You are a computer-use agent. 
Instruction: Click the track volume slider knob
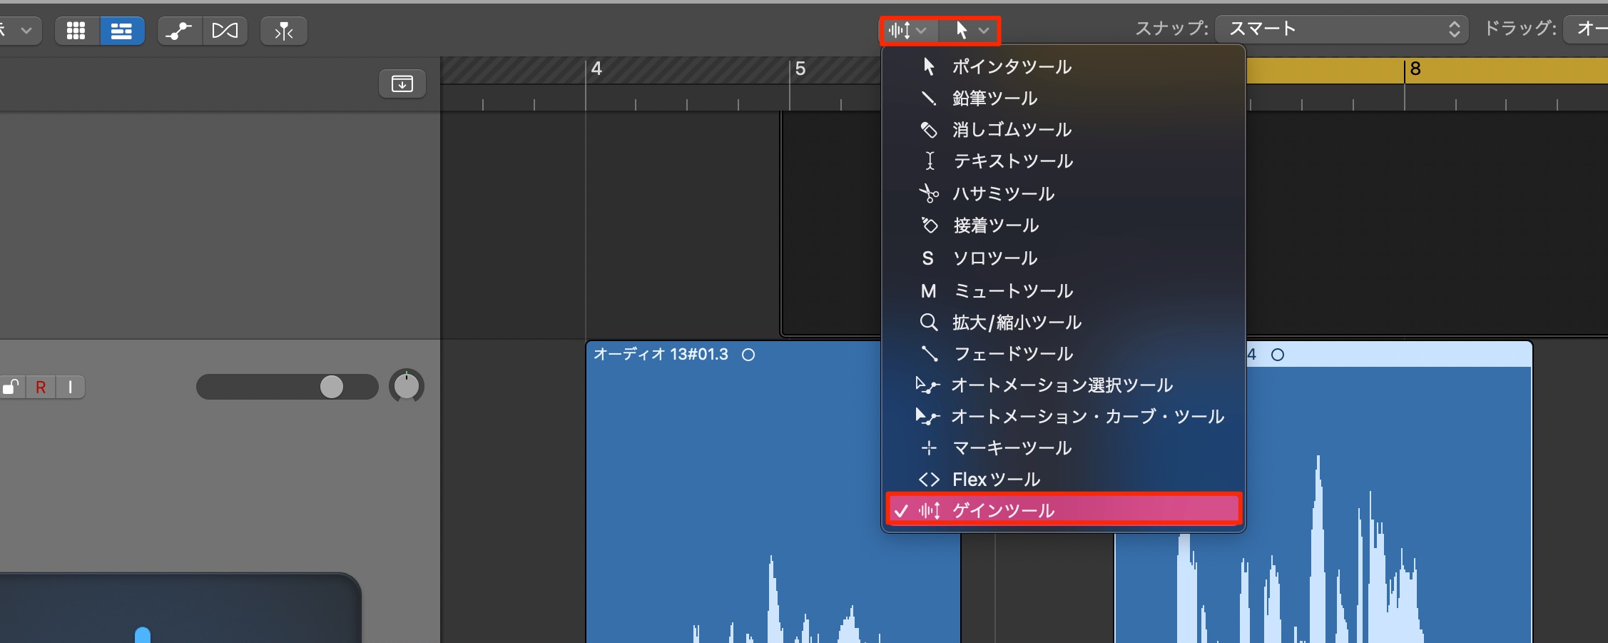(331, 387)
